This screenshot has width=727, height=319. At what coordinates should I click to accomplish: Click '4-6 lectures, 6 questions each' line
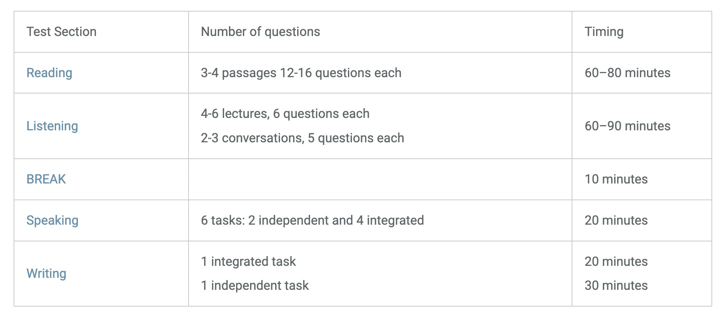[285, 114]
